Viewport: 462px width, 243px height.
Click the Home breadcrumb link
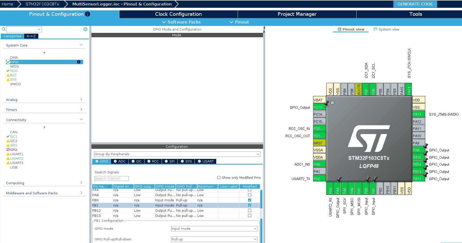pos(7,4)
